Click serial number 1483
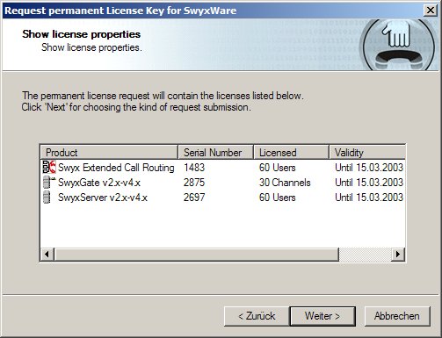The height and width of the screenshot is (338, 442). 194,168
